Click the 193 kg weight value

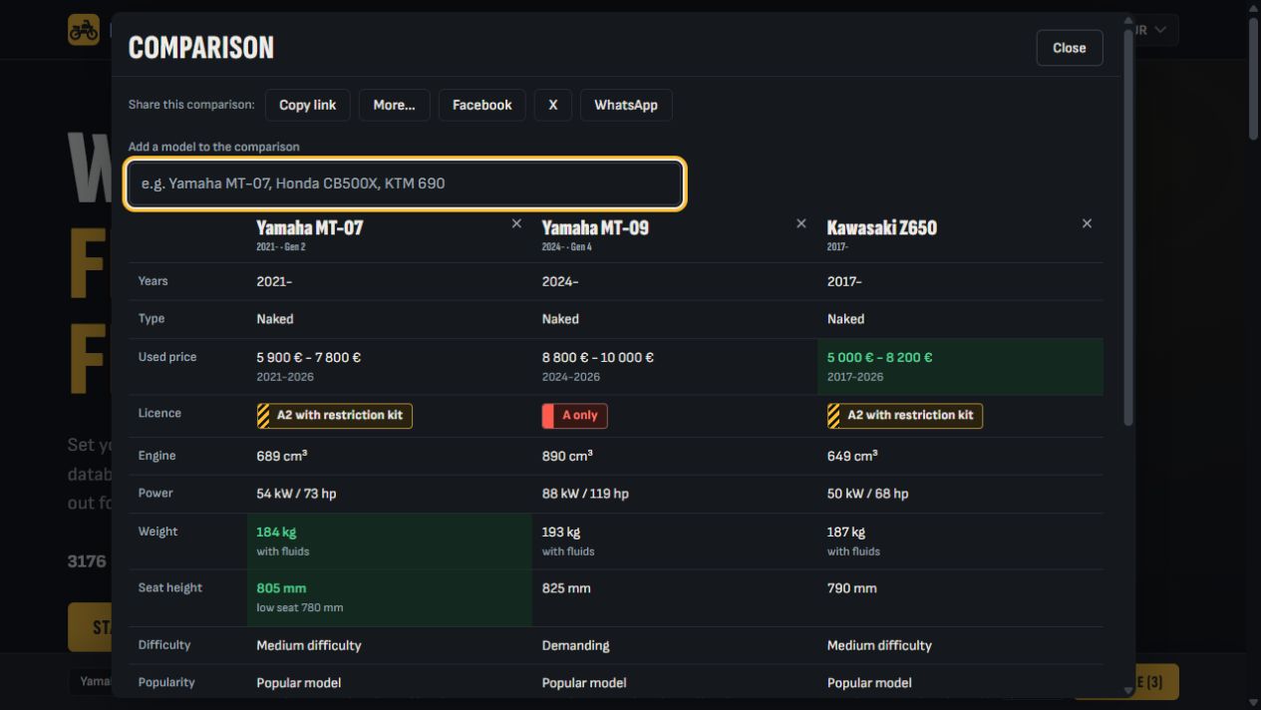click(x=561, y=532)
